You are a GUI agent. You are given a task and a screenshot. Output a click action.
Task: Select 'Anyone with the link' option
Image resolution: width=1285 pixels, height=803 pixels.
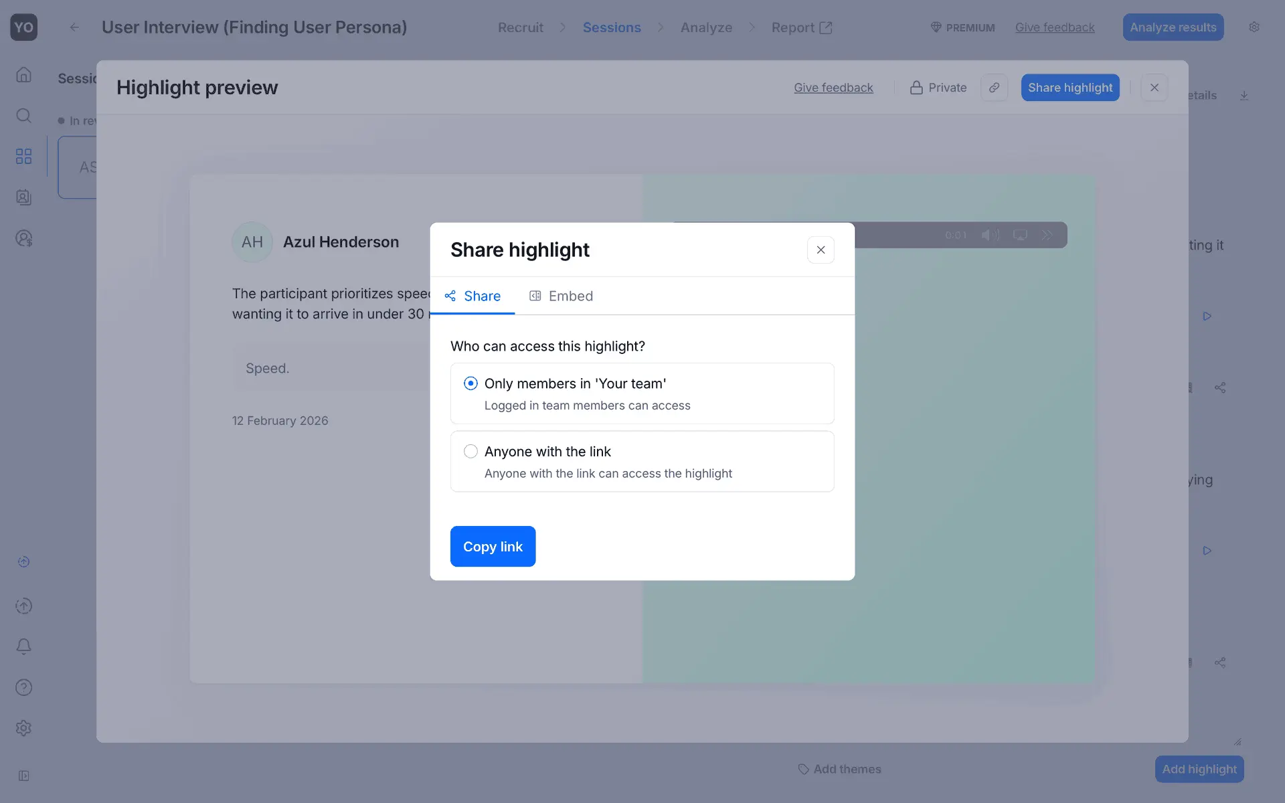click(470, 452)
